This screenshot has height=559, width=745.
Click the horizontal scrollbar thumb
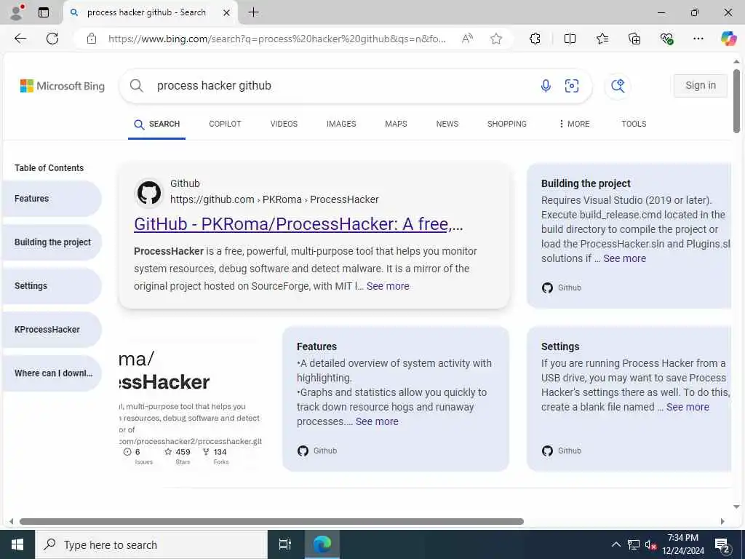tap(271, 521)
